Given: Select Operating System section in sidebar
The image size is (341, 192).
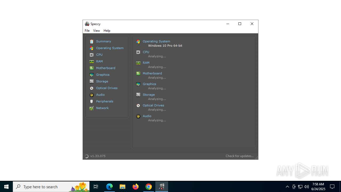Looking at the screenshot, I should point(110,48).
